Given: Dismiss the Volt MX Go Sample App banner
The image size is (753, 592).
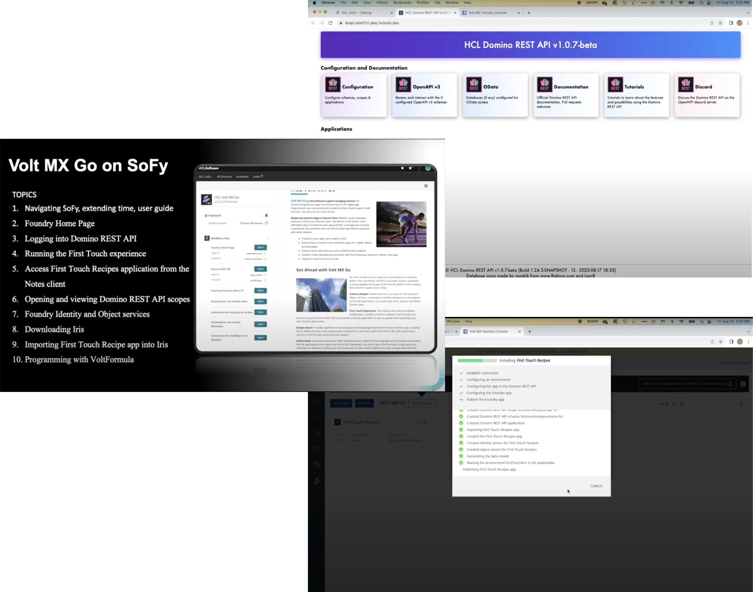Looking at the screenshot, I should [x=743, y=384].
